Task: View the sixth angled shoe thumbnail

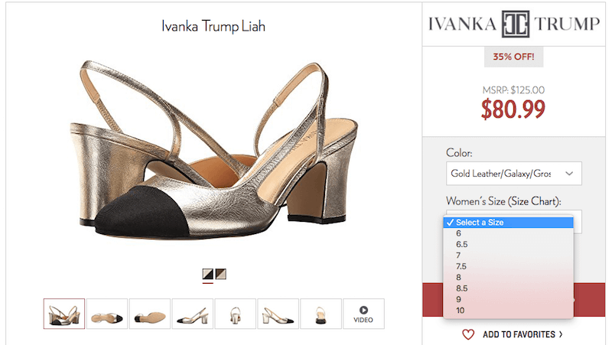Action: click(278, 314)
